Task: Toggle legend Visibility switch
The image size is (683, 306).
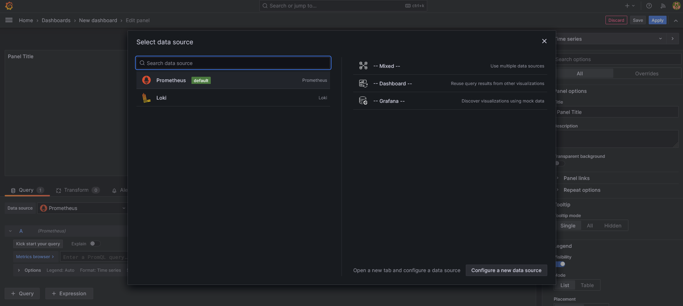Action: pyautogui.click(x=561, y=264)
